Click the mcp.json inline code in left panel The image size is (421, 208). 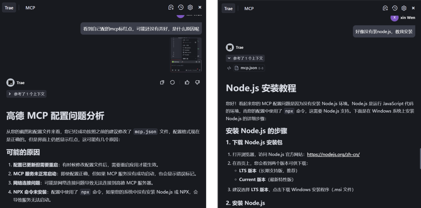145,132
